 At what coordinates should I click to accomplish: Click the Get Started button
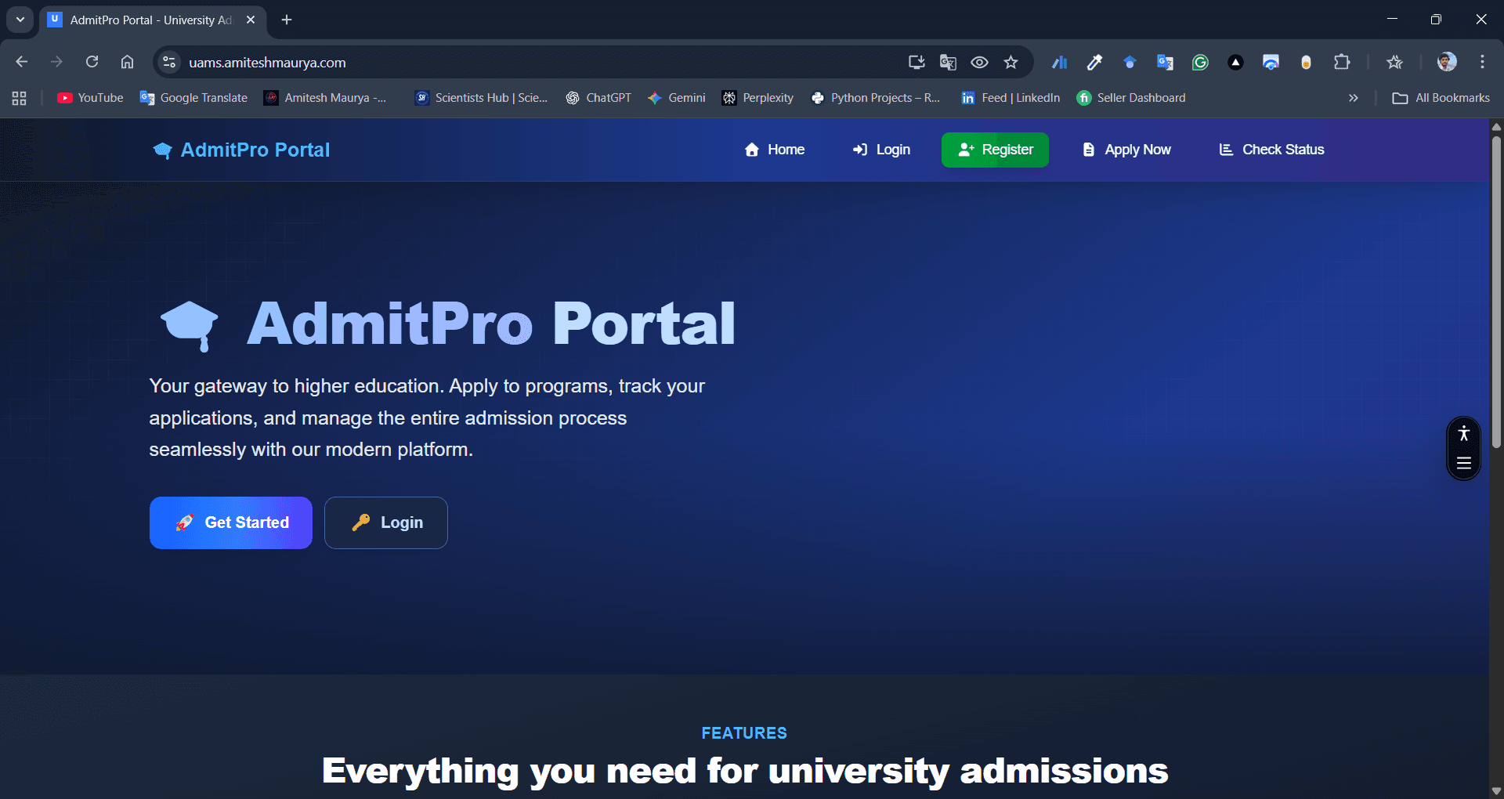[x=230, y=522]
